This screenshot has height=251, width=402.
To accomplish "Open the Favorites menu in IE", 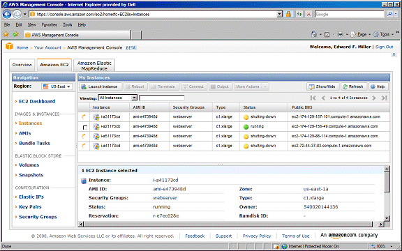I will point(50,25).
